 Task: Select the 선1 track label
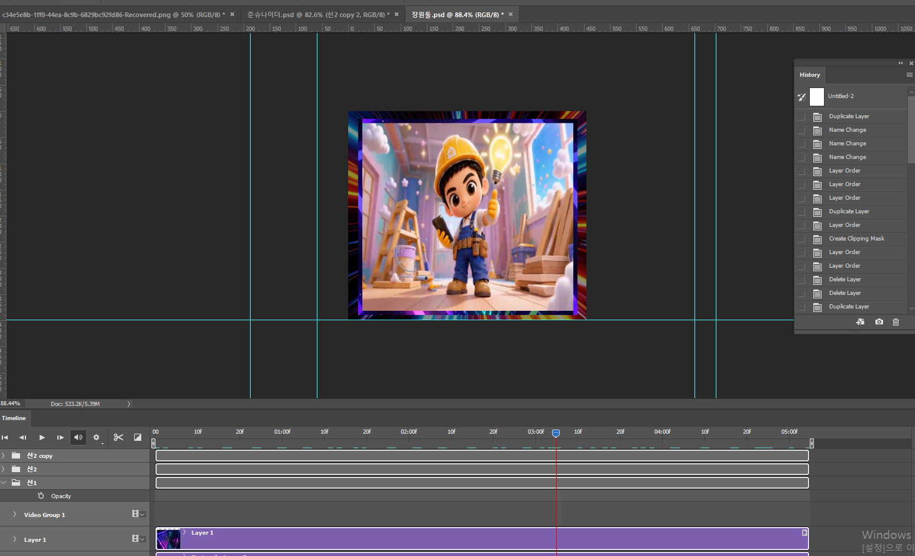[x=32, y=483]
